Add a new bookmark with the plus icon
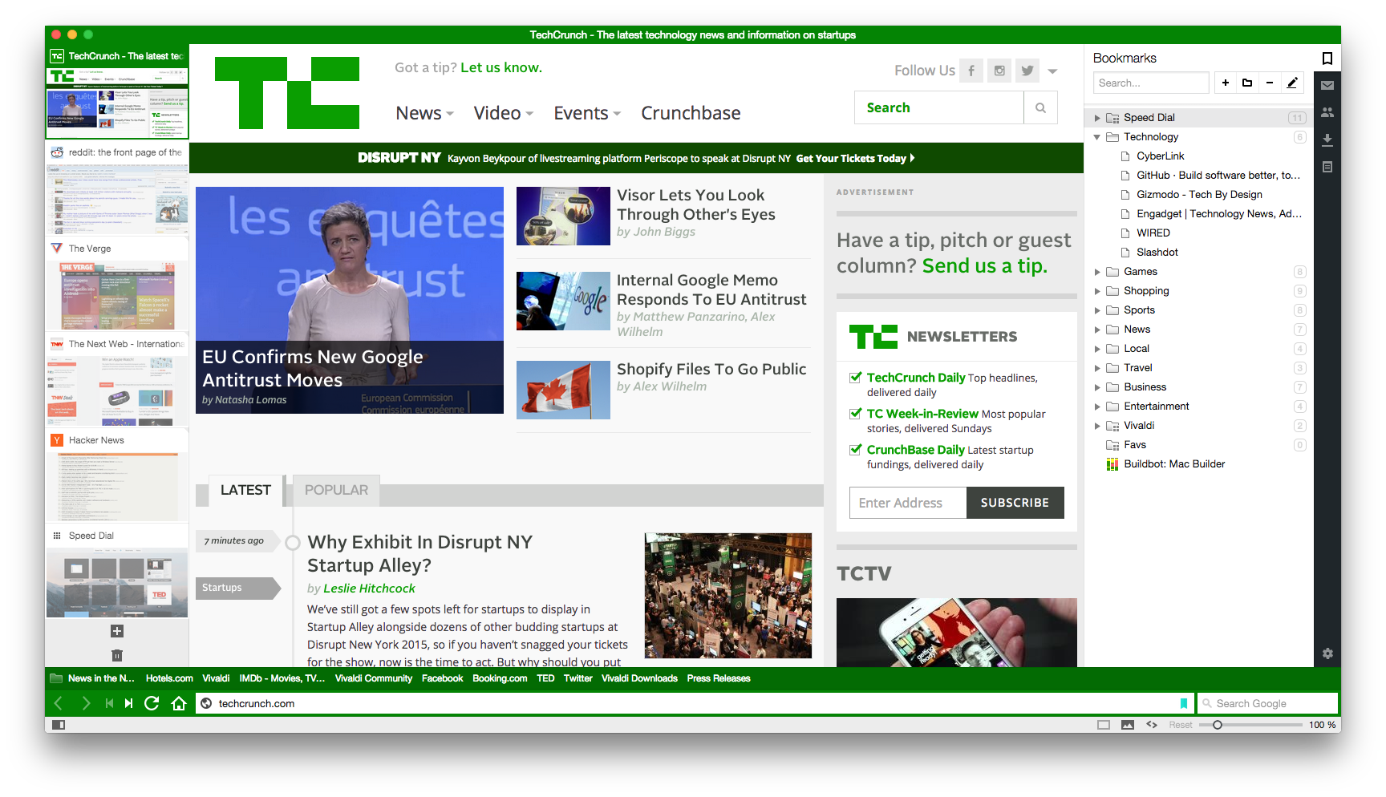 tap(1226, 83)
